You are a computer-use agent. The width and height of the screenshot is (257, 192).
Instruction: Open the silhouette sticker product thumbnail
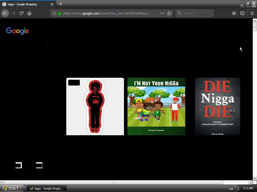(x=95, y=106)
